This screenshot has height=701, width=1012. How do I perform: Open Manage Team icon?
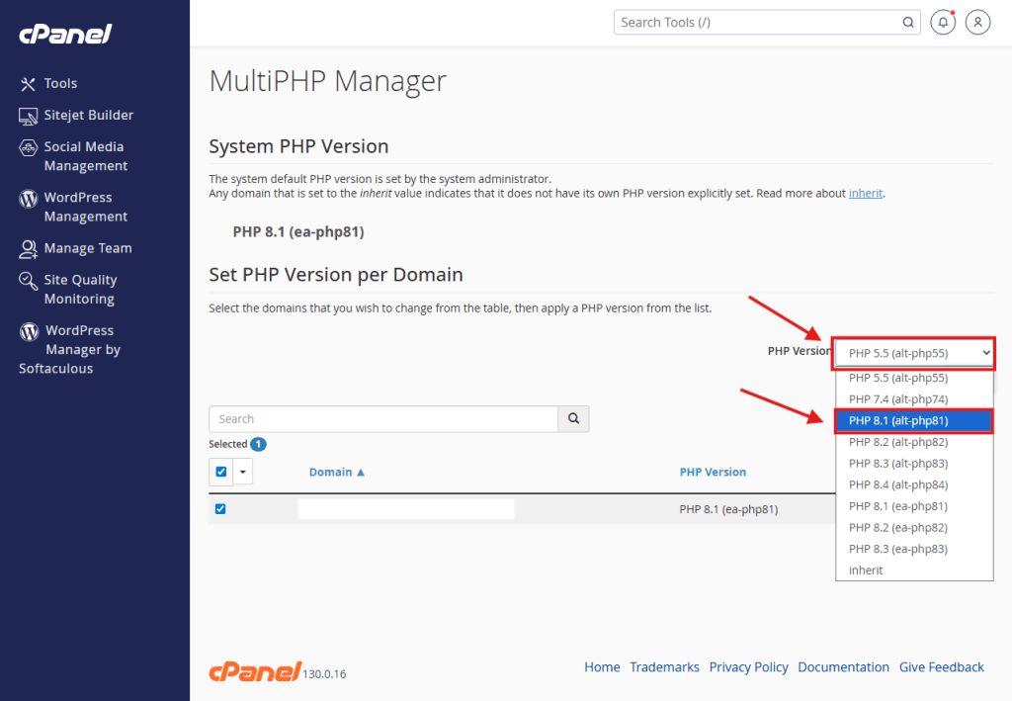click(28, 248)
